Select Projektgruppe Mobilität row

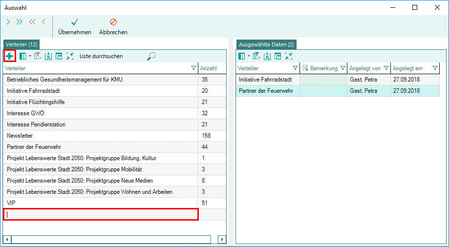(x=114, y=169)
